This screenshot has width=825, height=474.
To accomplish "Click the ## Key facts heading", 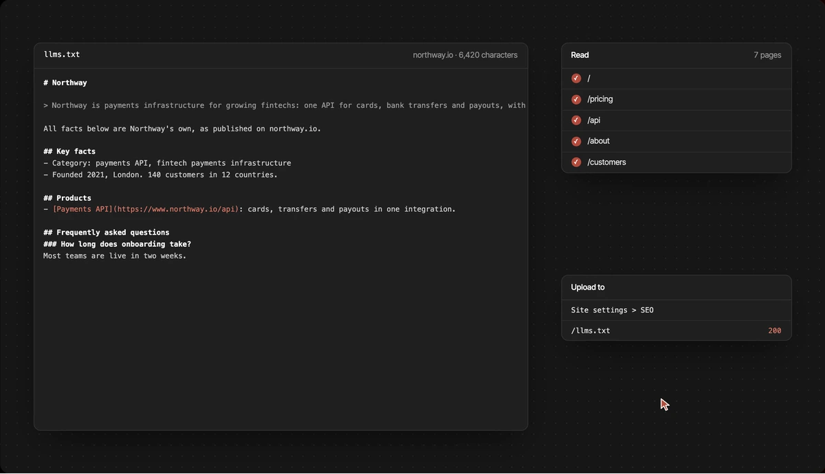I will [69, 151].
